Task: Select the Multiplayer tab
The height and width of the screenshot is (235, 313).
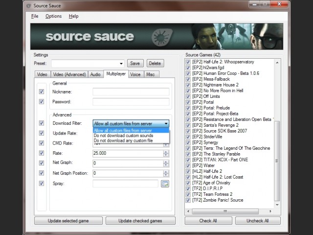Action: point(116,74)
